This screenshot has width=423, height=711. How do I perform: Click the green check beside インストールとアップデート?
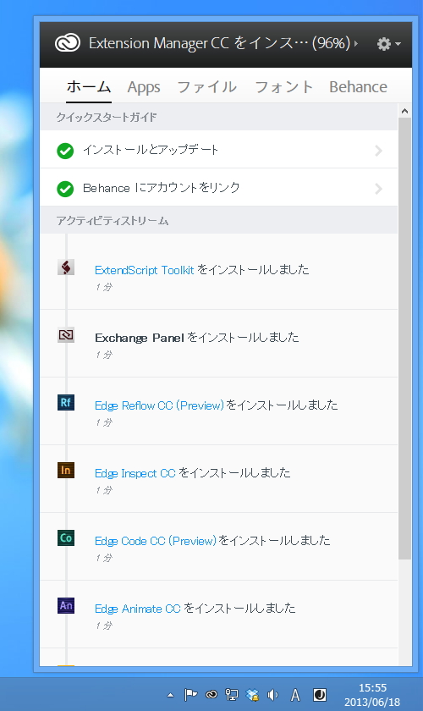[65, 151]
